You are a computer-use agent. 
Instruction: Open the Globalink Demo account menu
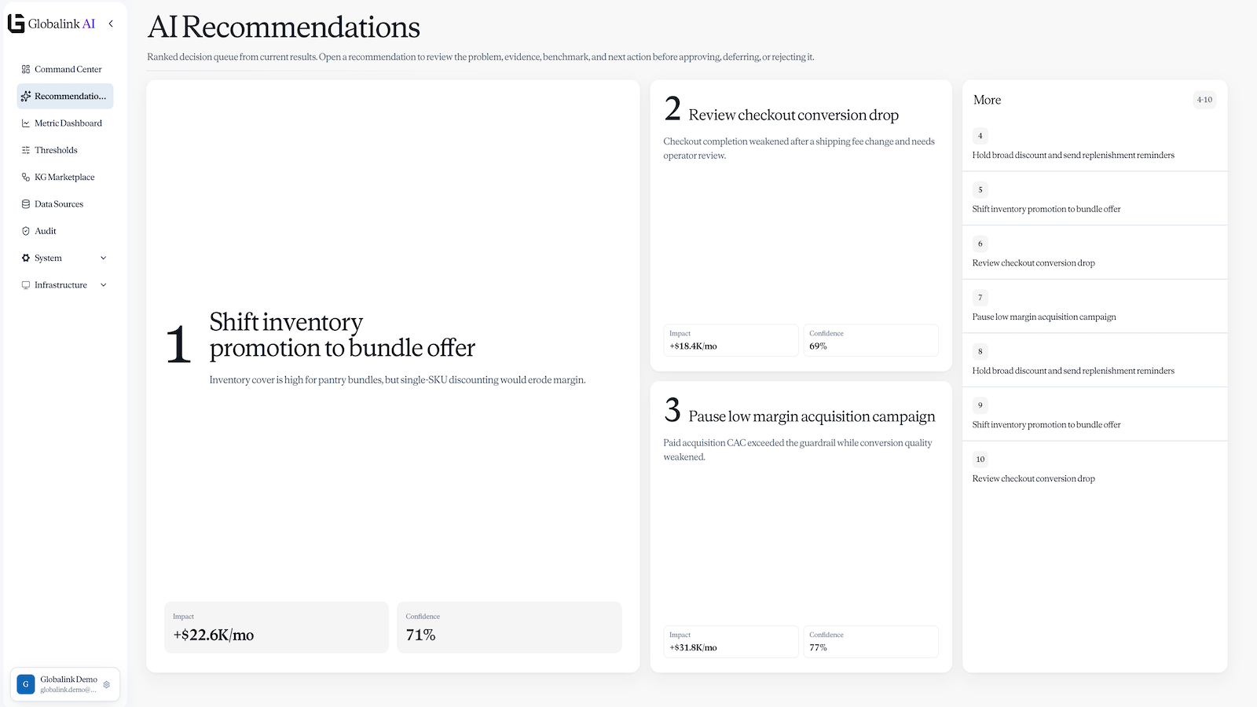point(65,684)
